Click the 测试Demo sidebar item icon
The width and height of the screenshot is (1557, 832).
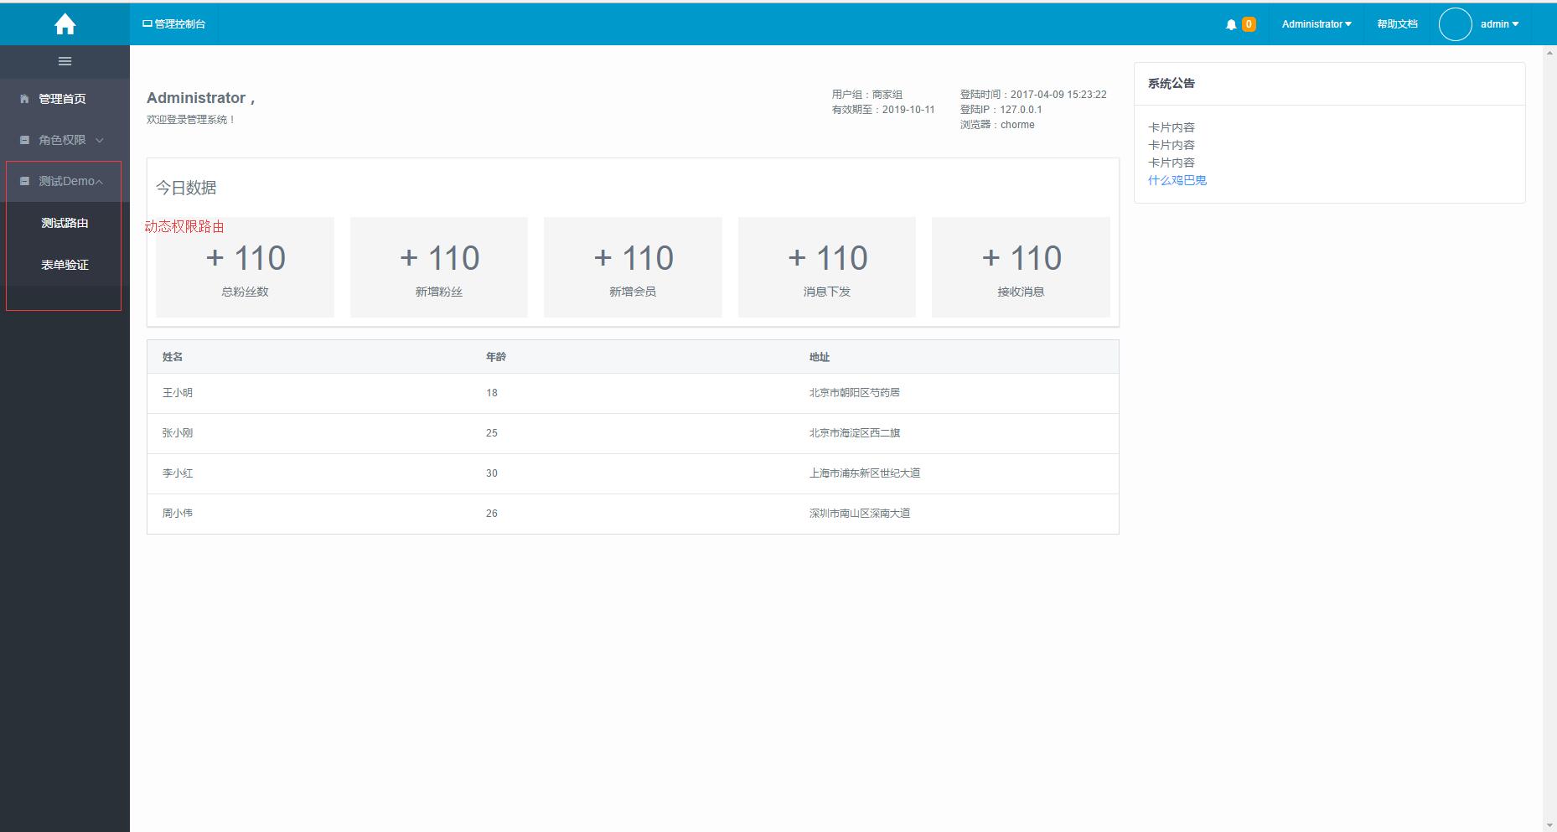(24, 181)
